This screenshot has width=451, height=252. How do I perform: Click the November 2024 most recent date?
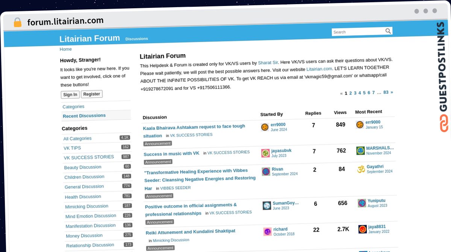(379, 153)
